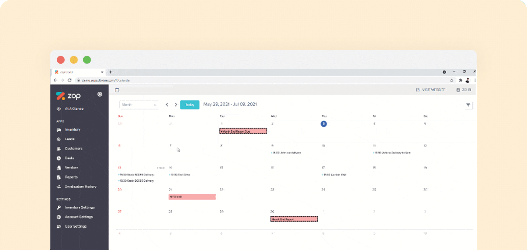Go to next period with right chevron
Viewport: 527px width, 250px height.
point(176,105)
